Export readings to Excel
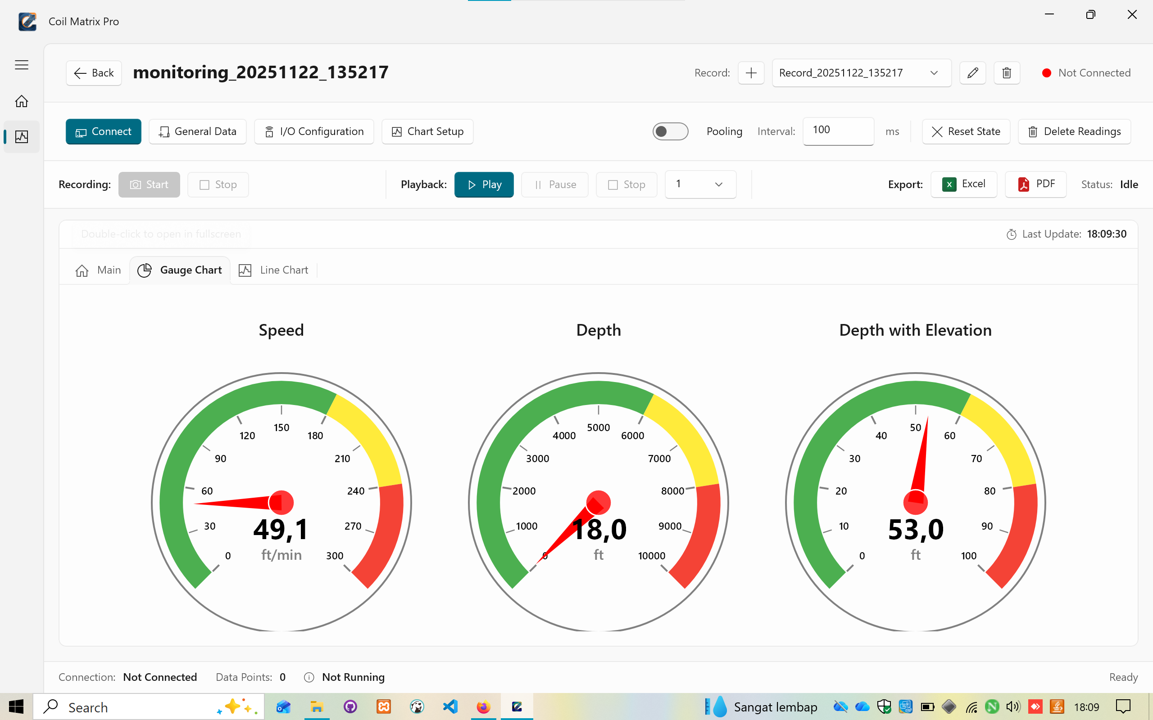This screenshot has width=1153, height=720. tap(964, 184)
